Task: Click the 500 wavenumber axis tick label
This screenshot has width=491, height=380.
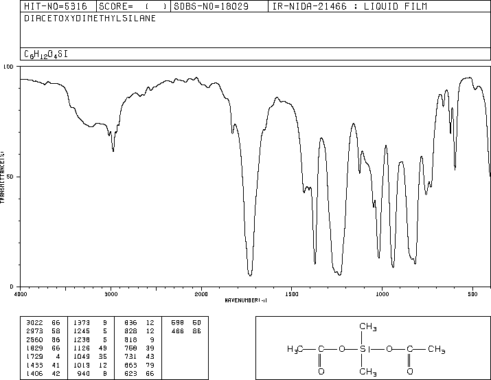Action: (x=472, y=294)
